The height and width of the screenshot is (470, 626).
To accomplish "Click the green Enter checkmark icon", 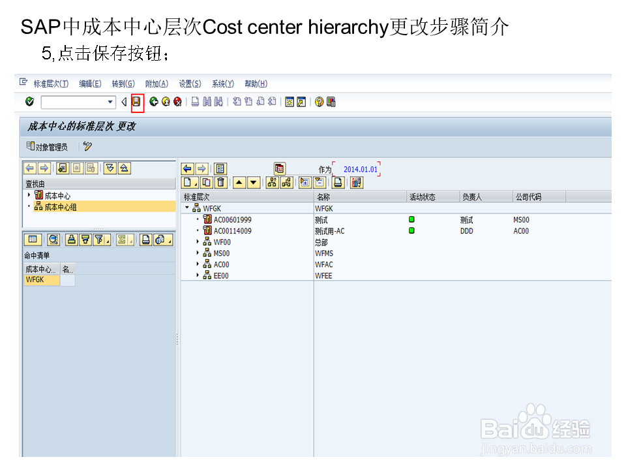I will 29,102.
